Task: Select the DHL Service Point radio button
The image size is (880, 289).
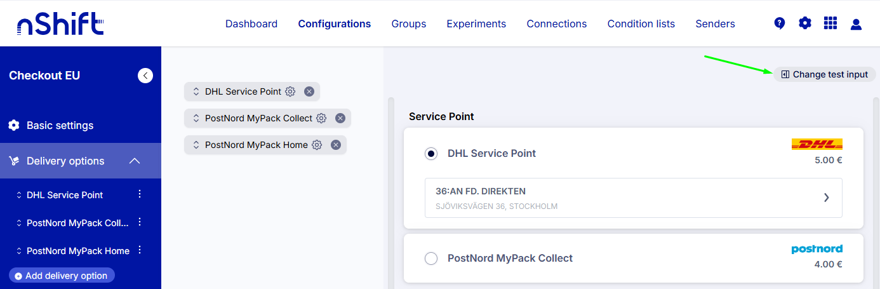Action: coord(431,153)
